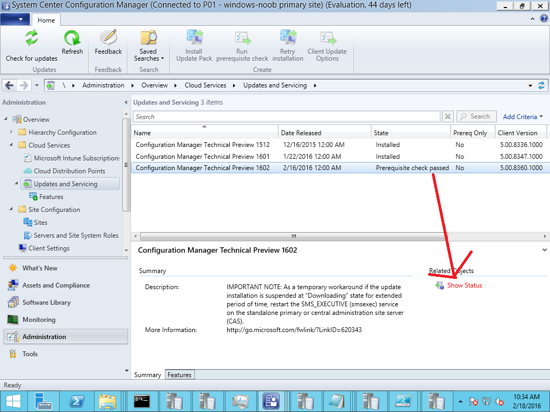This screenshot has height=412, width=550.
Task: Open the Feedback pencil icon
Action: (108, 38)
